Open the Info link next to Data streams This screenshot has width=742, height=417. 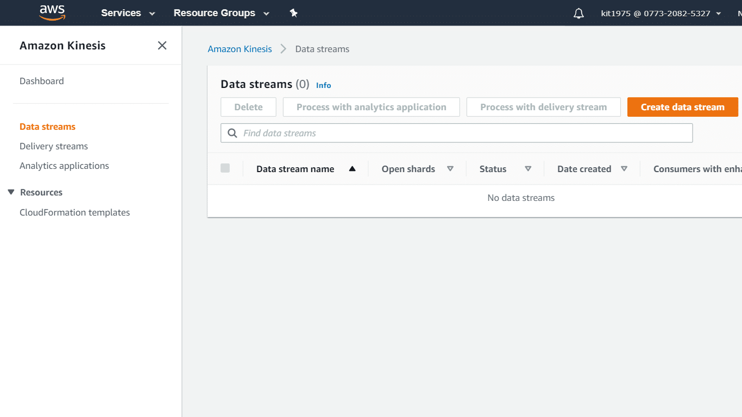(323, 85)
